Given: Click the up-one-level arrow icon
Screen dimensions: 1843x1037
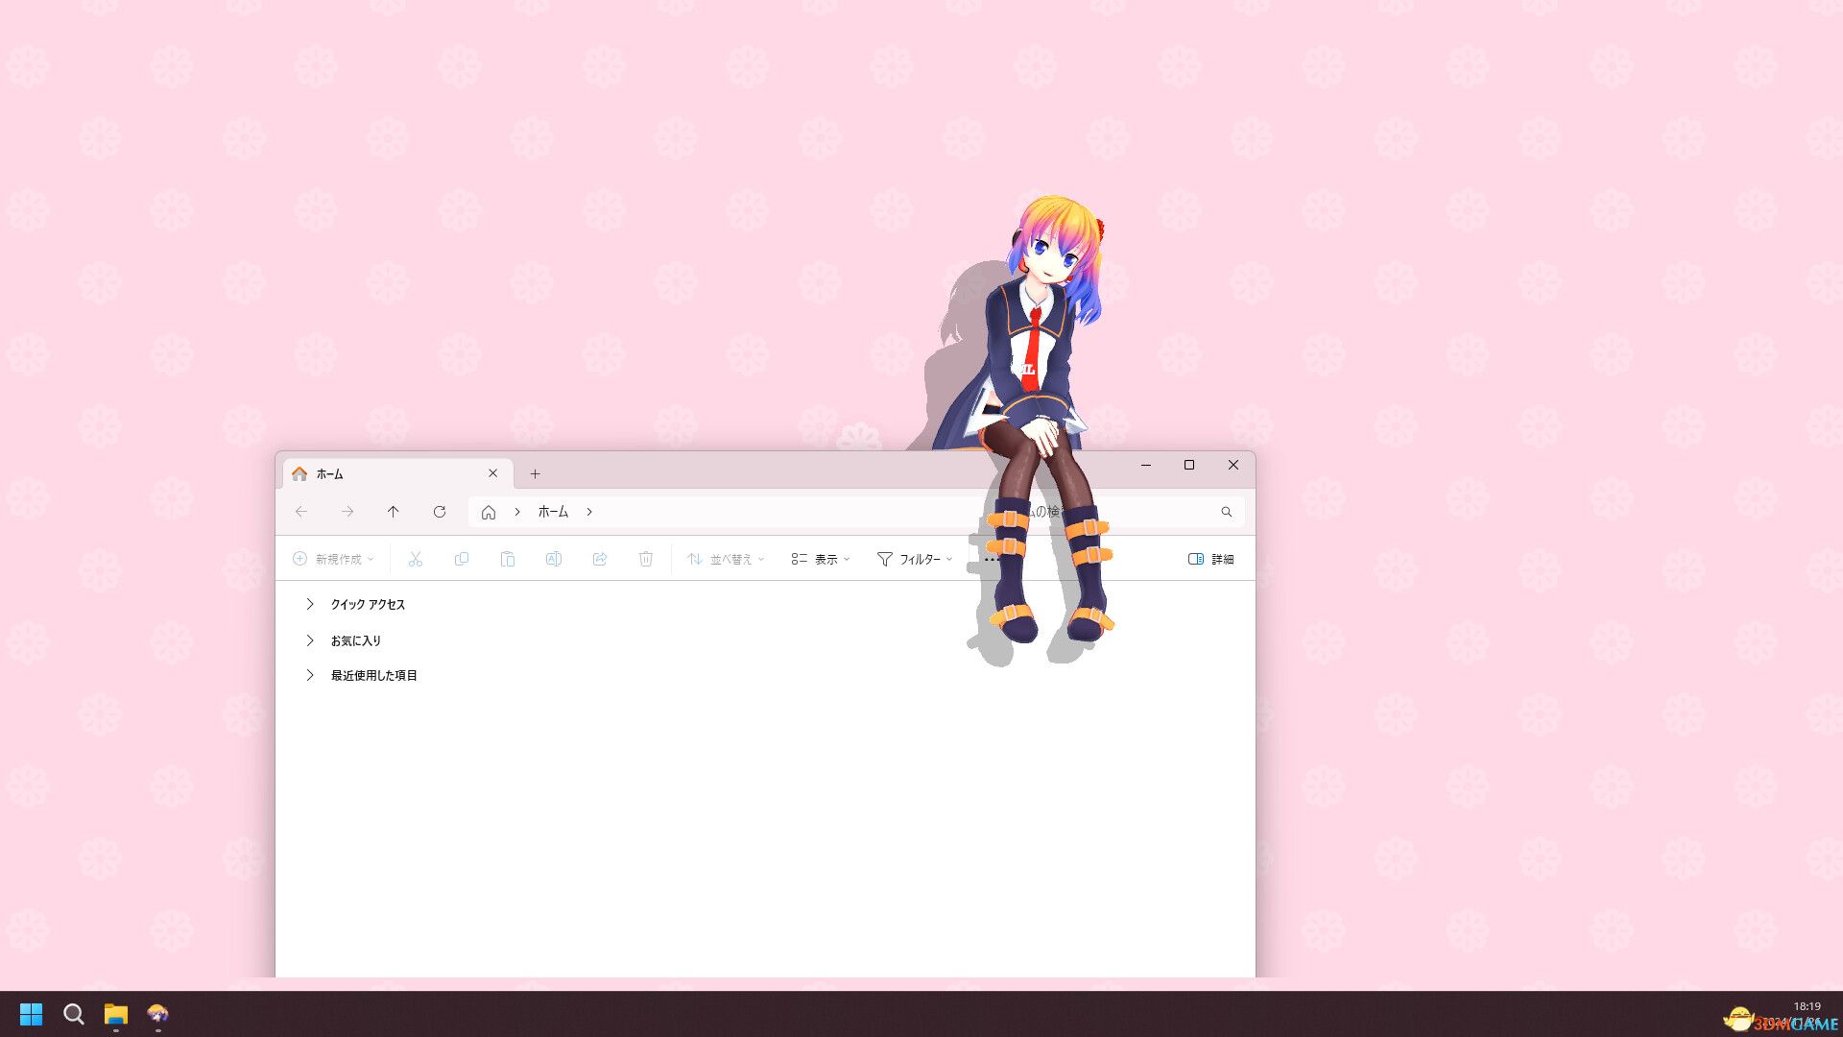Looking at the screenshot, I should (x=394, y=512).
